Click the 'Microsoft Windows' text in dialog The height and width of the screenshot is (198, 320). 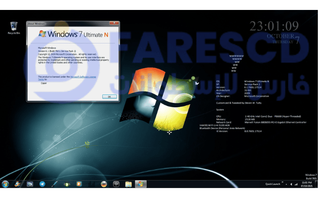click(47, 48)
